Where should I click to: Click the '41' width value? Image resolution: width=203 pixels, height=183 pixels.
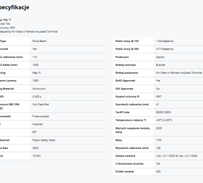point(158,105)
